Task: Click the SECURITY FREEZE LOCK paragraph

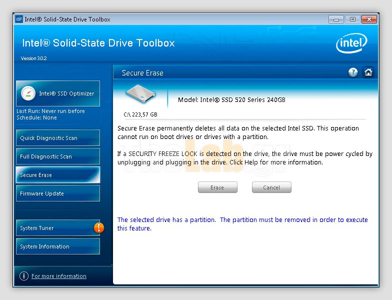Action: click(x=245, y=158)
